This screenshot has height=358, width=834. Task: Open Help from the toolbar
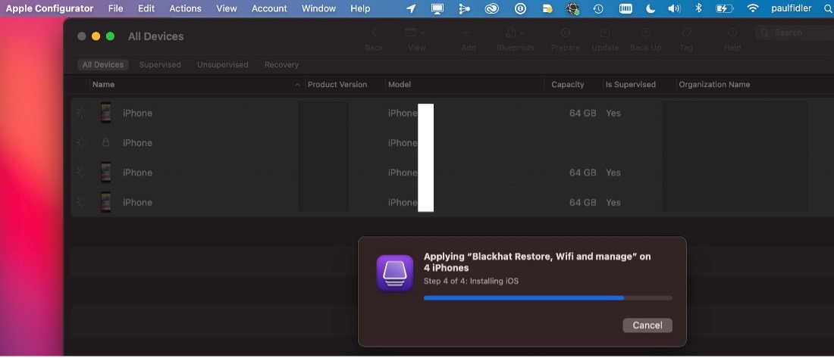point(732,33)
